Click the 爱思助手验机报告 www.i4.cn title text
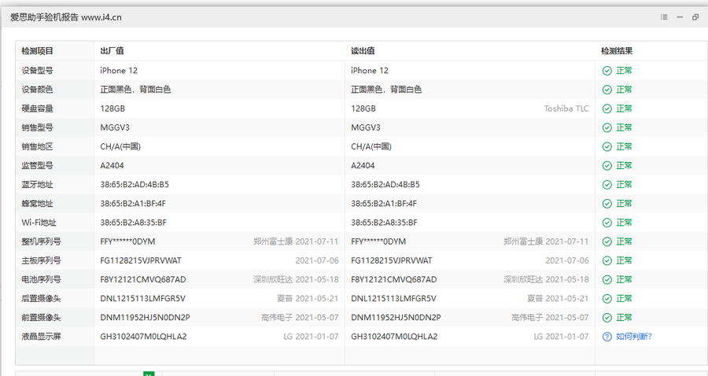Screen dimensions: 708x376 coord(66,17)
